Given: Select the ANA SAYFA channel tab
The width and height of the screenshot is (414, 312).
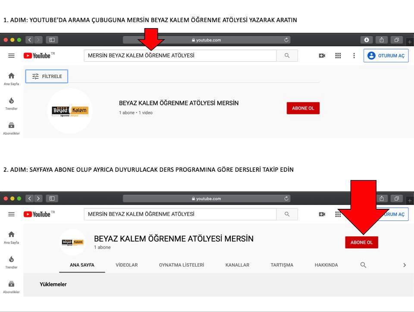Looking at the screenshot, I should coord(82,265).
